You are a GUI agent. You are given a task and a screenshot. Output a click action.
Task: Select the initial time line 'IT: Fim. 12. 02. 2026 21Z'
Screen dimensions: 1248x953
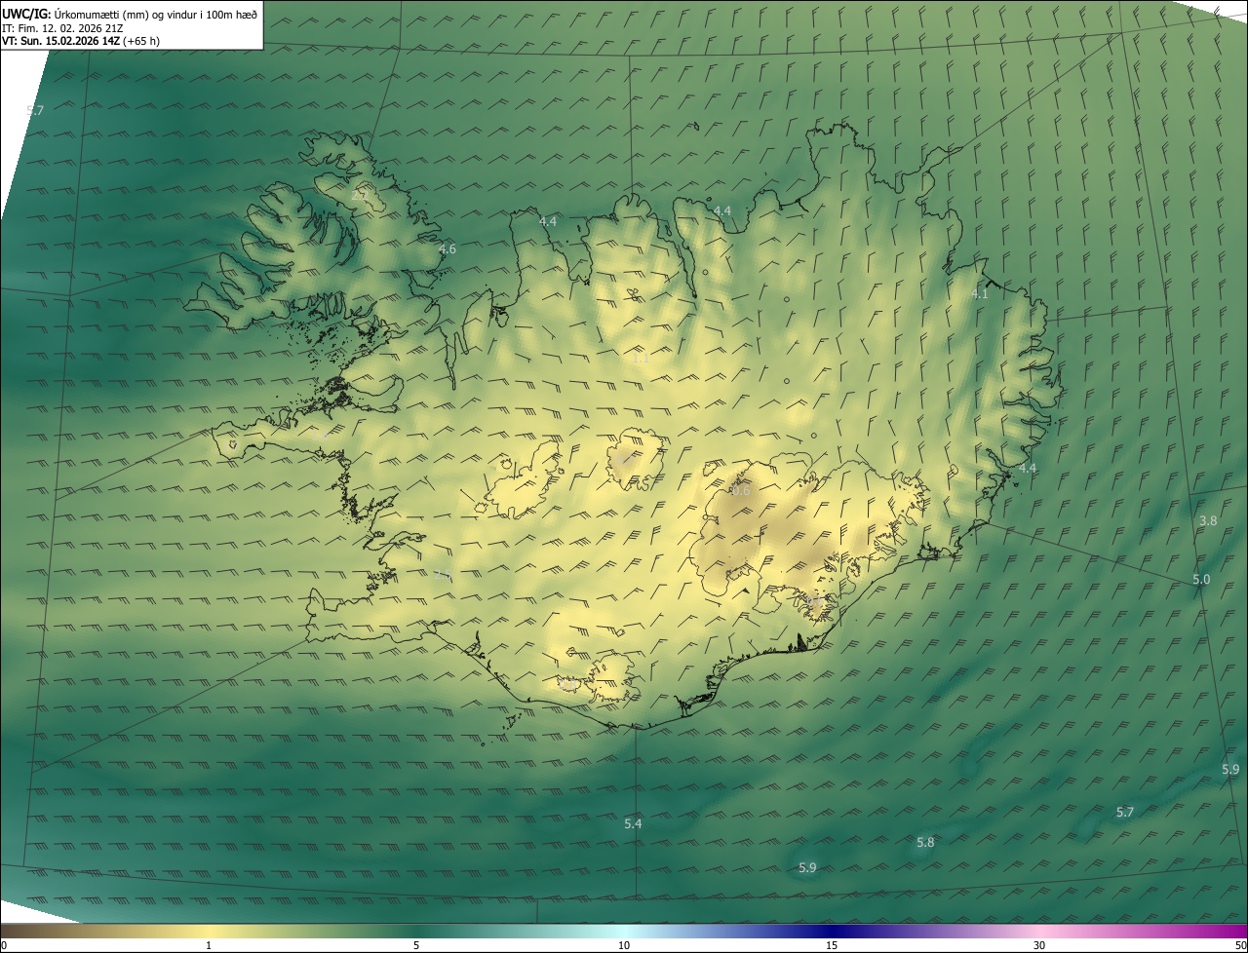[x=62, y=27]
